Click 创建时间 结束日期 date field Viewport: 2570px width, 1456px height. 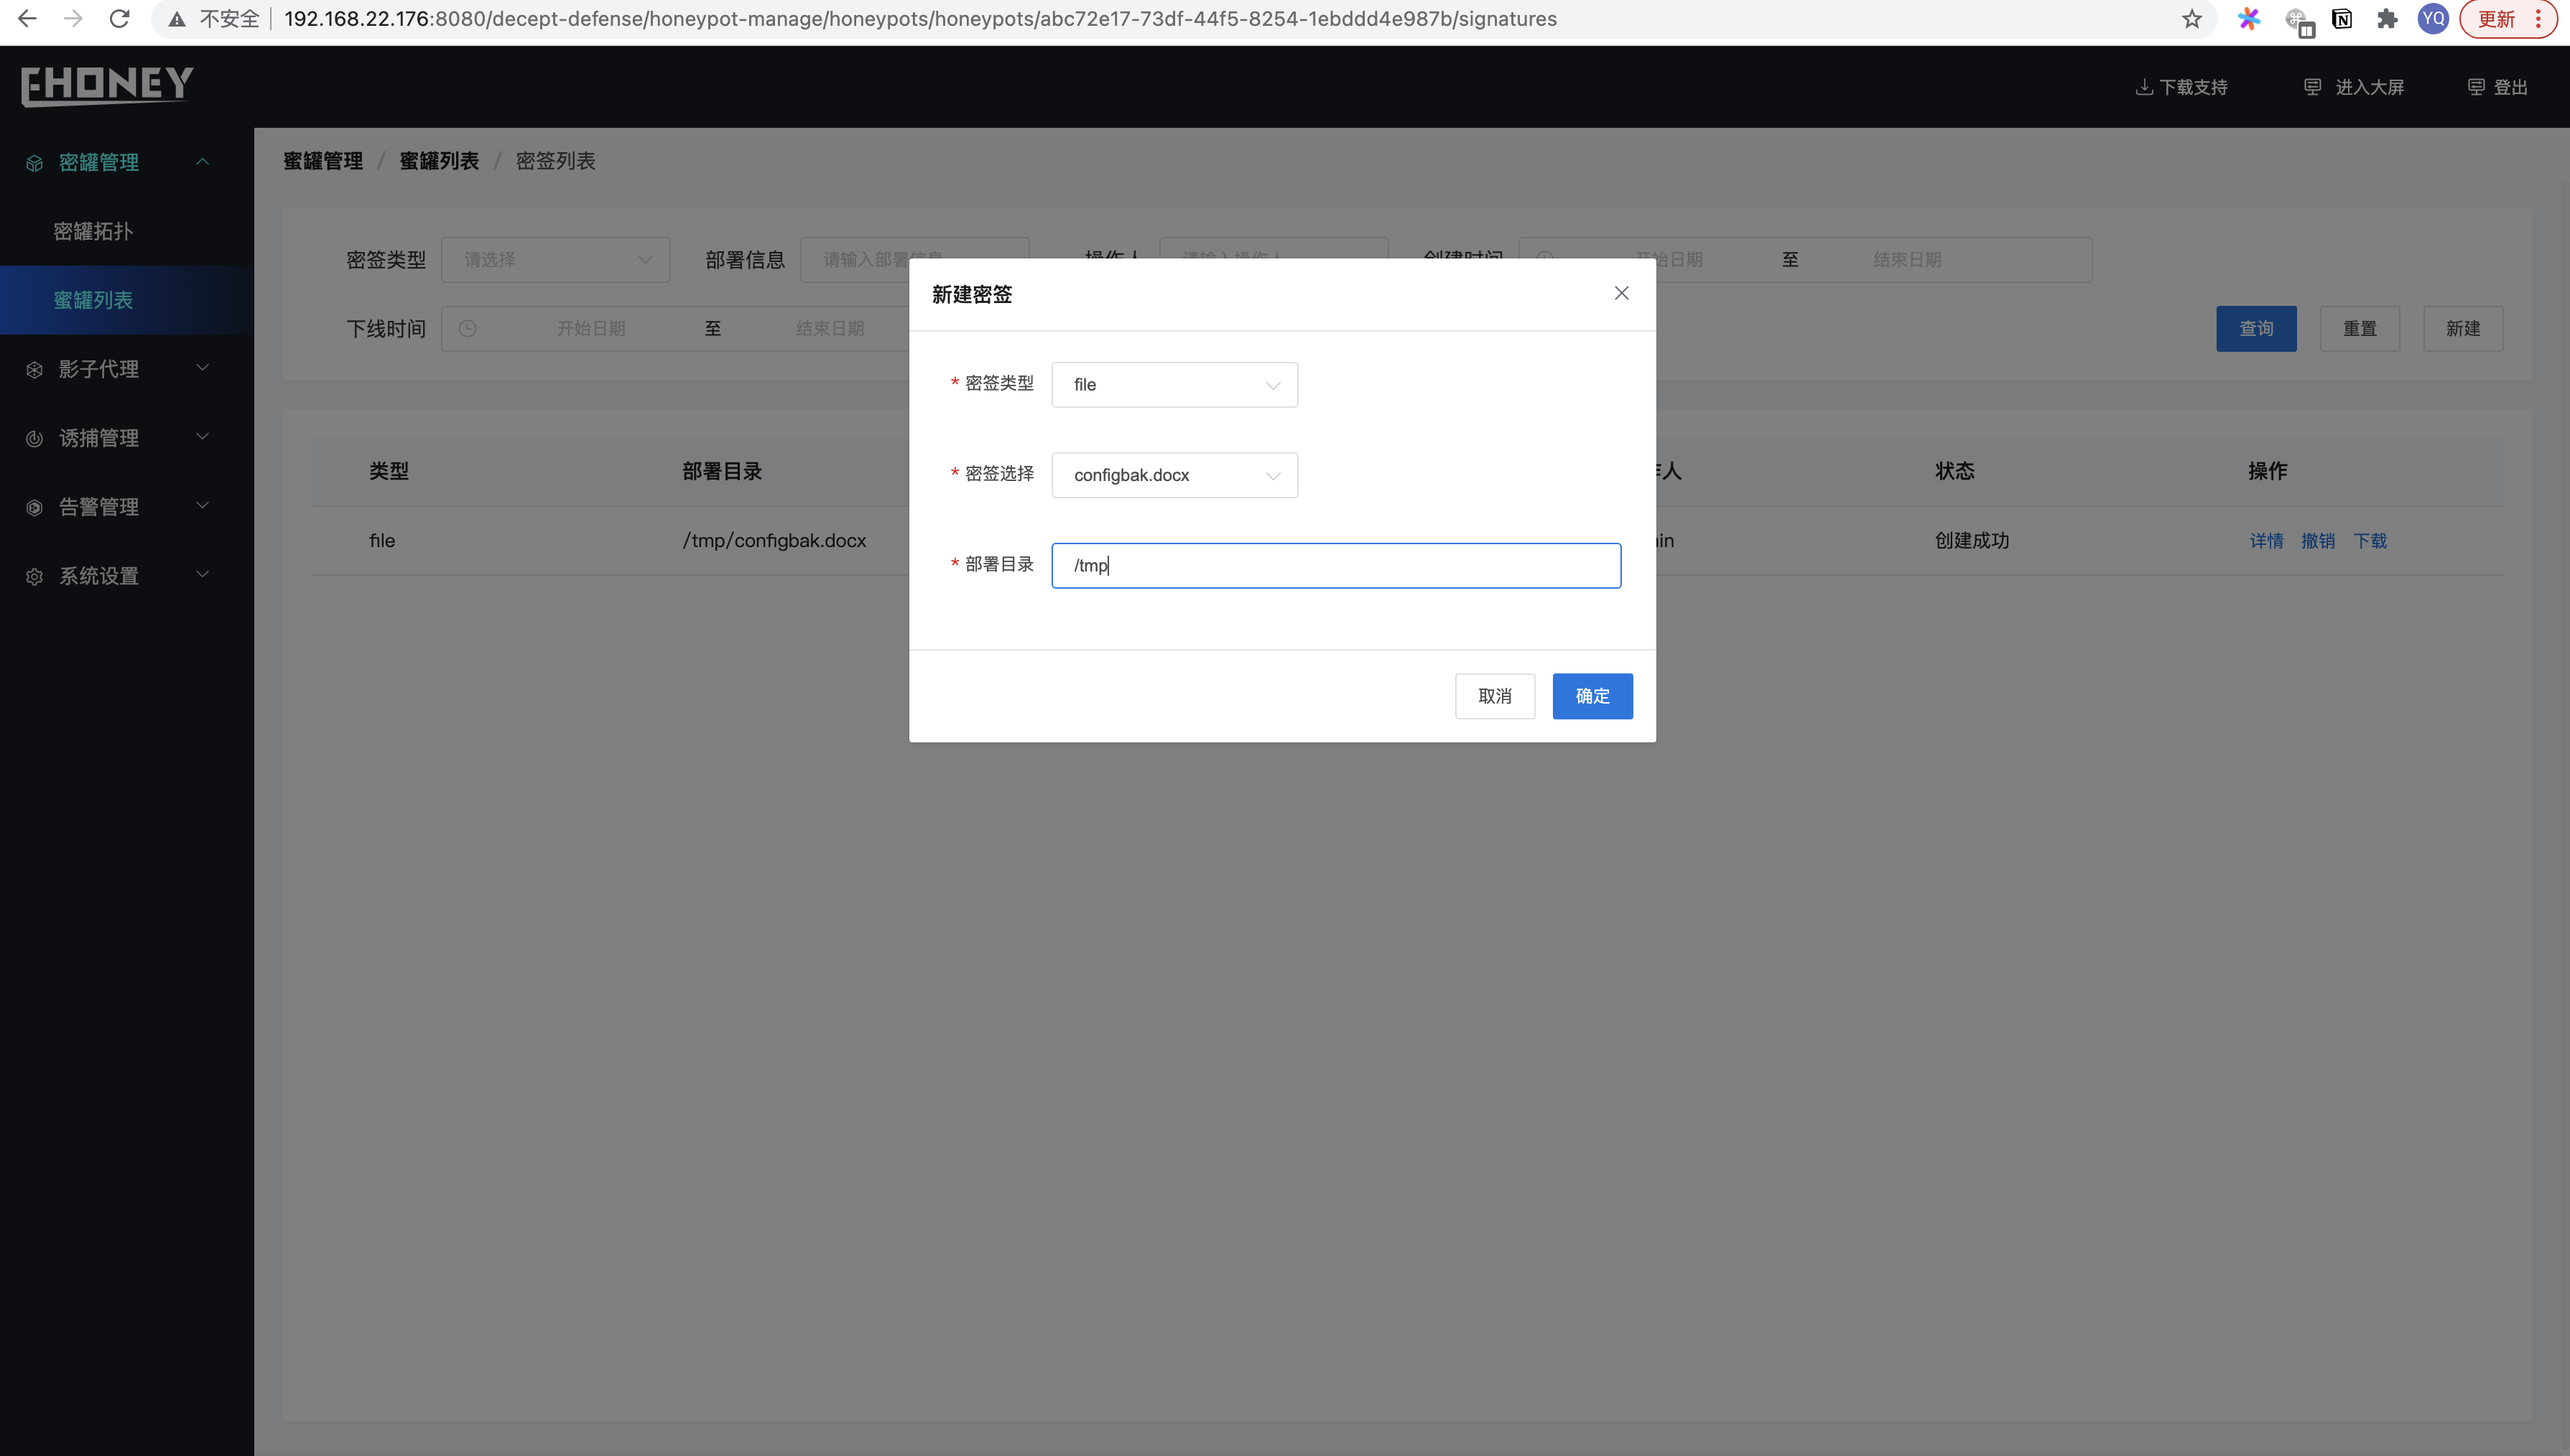coord(1907,260)
